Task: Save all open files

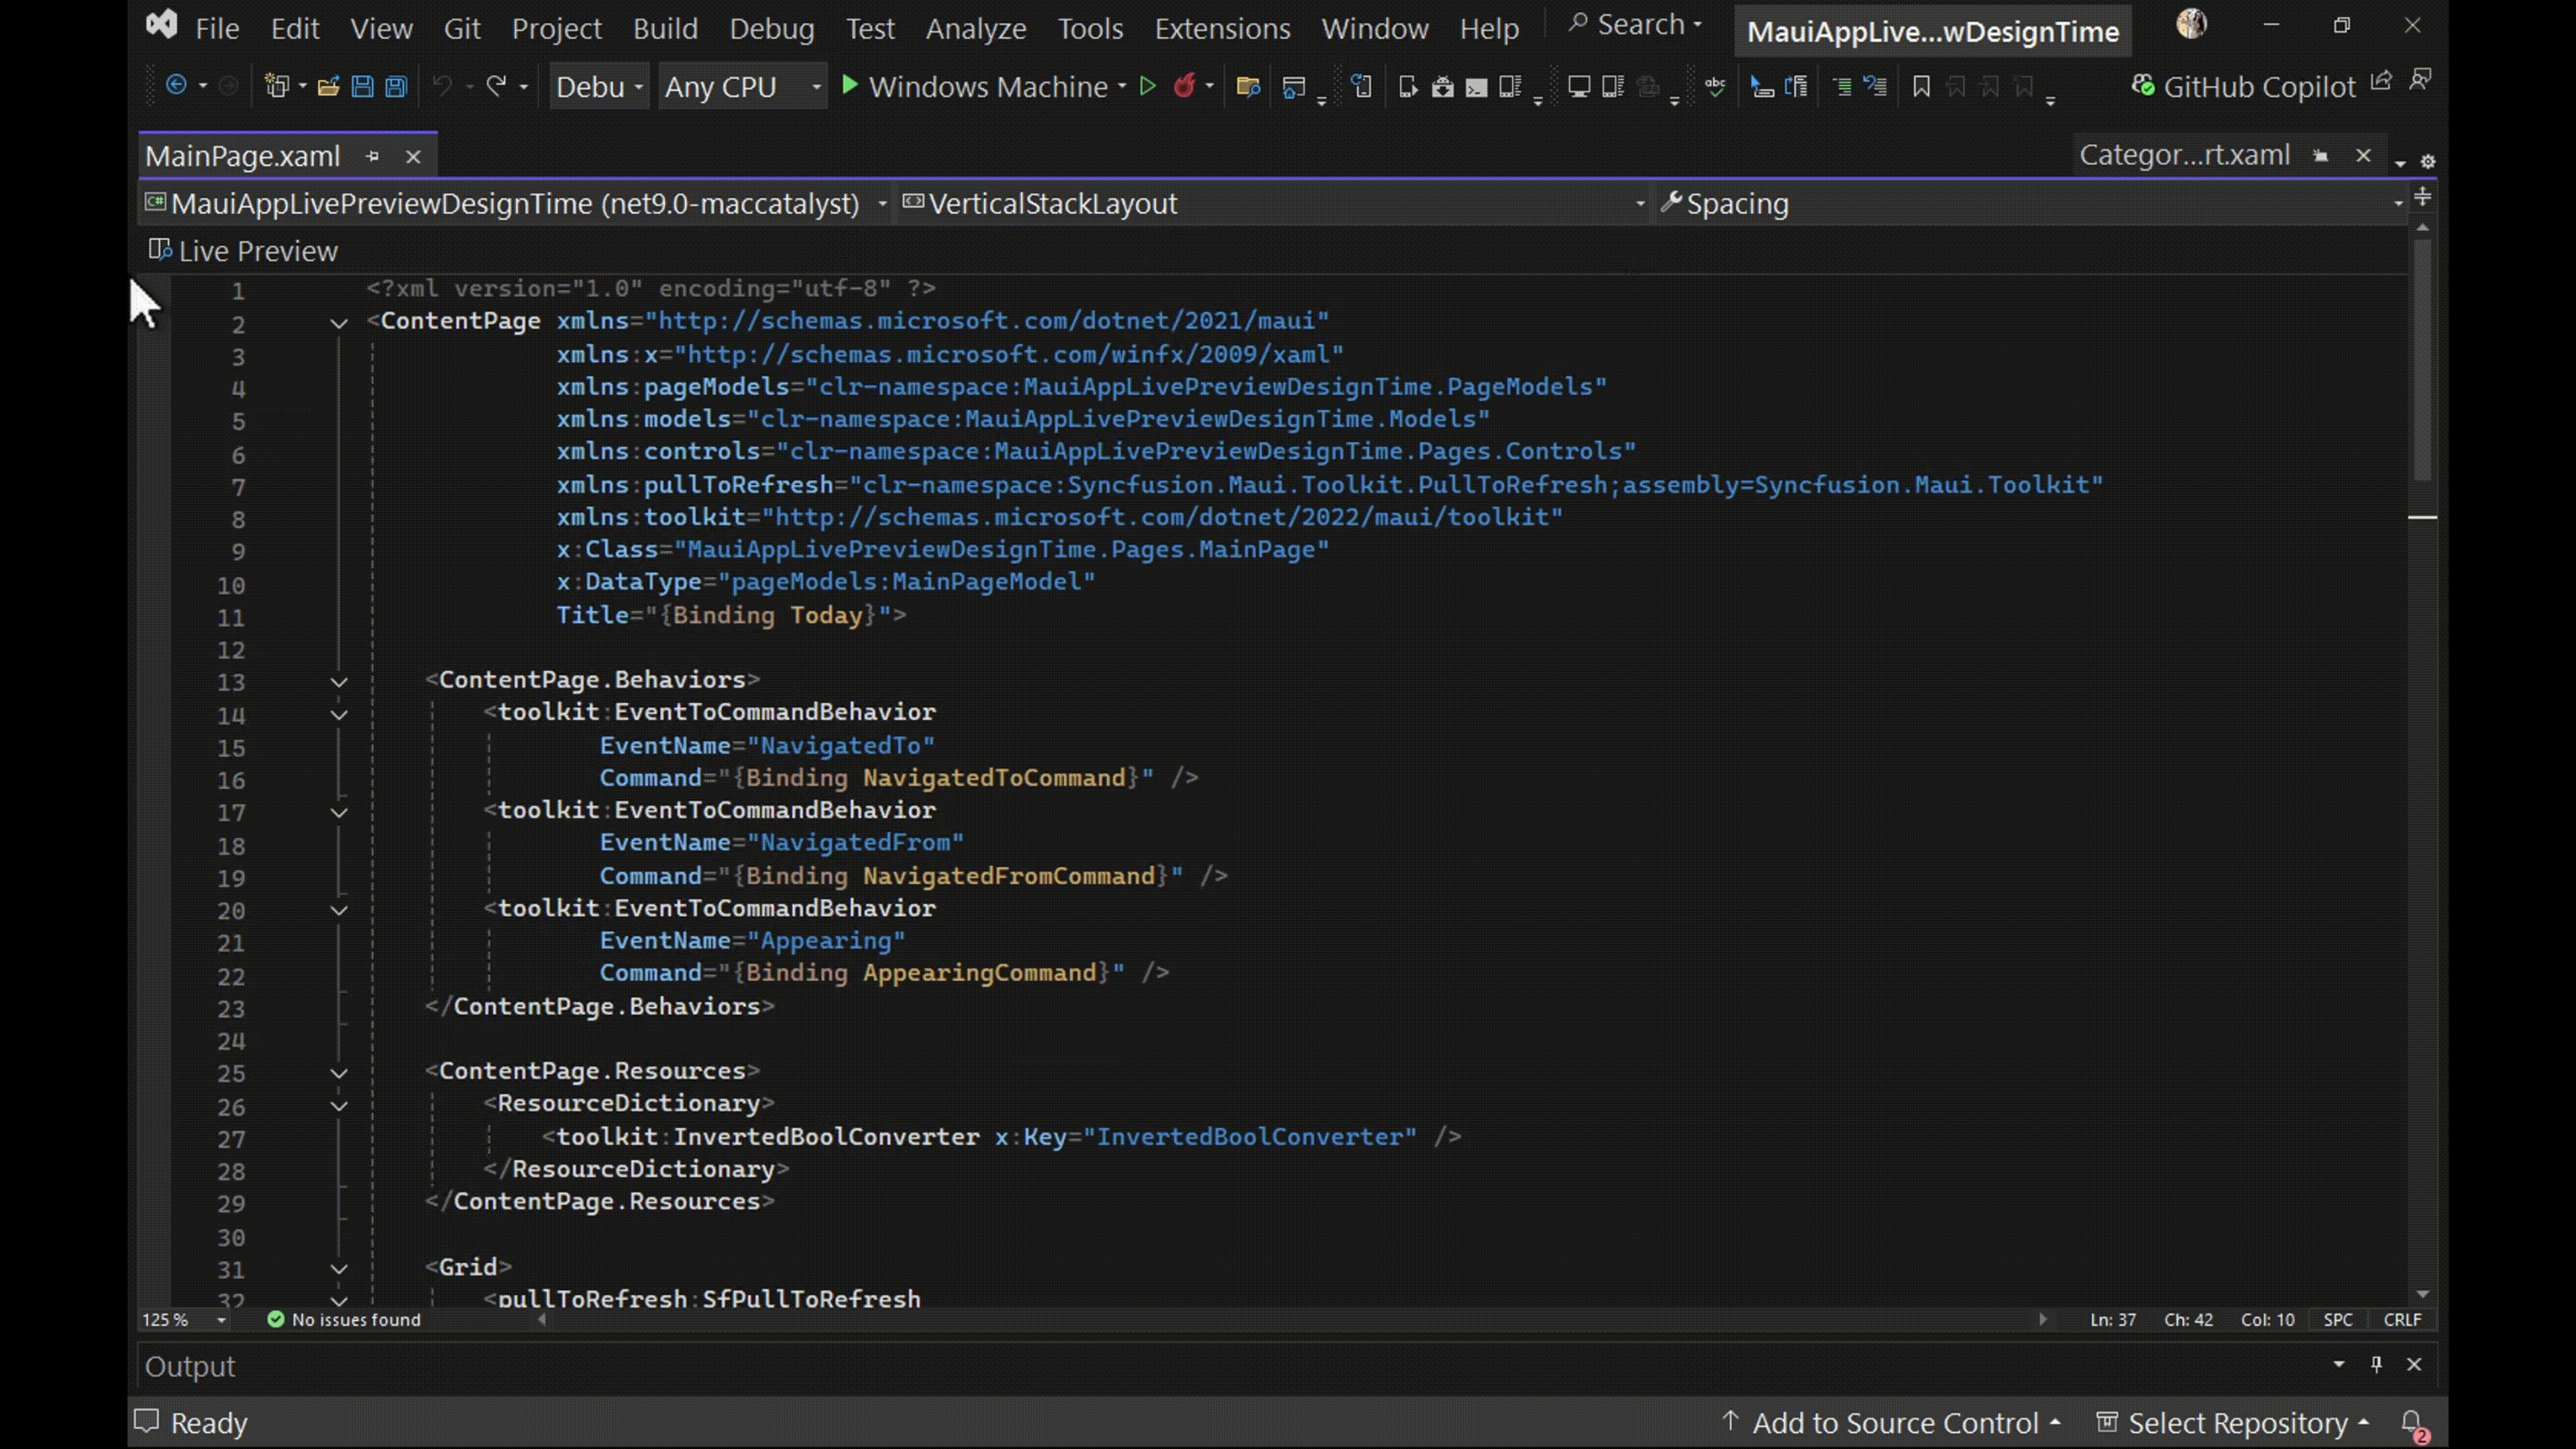Action: coord(395,87)
